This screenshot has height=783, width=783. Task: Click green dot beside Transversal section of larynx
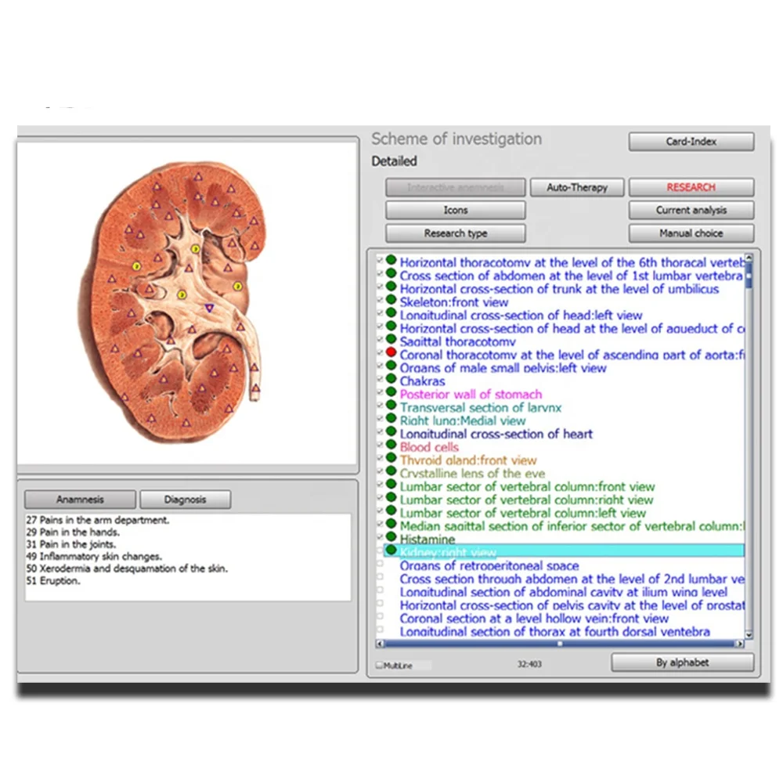pos(391,406)
